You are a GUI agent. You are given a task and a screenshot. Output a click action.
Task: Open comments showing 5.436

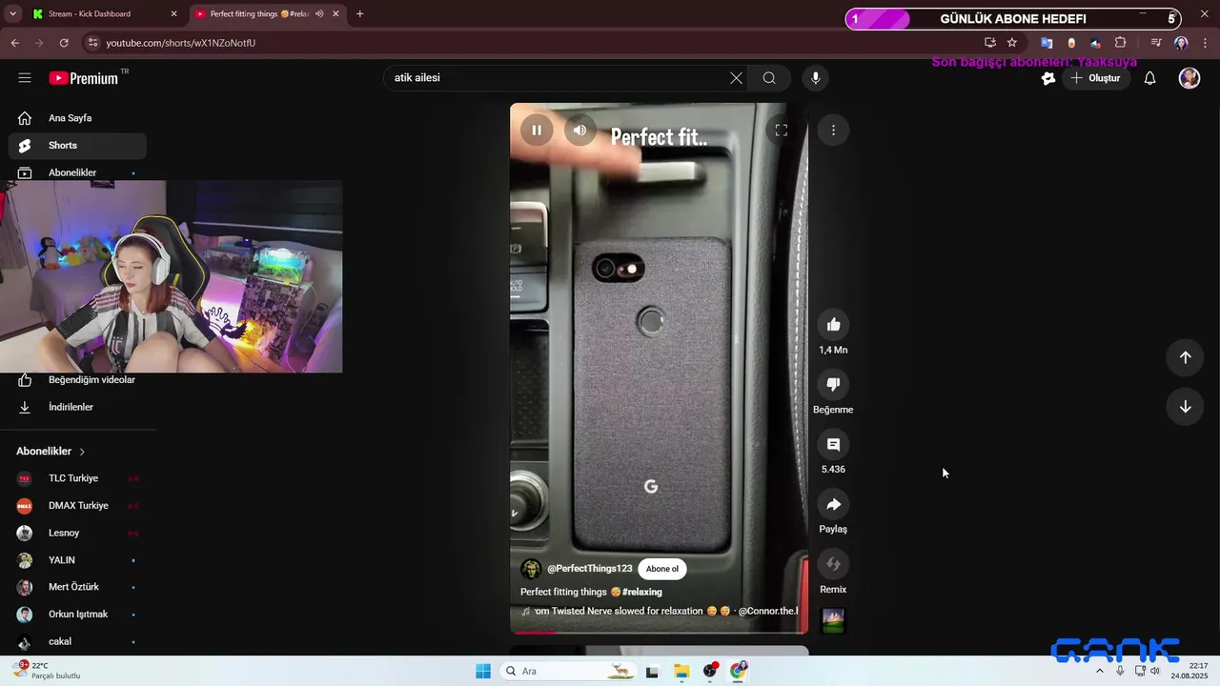point(833,445)
